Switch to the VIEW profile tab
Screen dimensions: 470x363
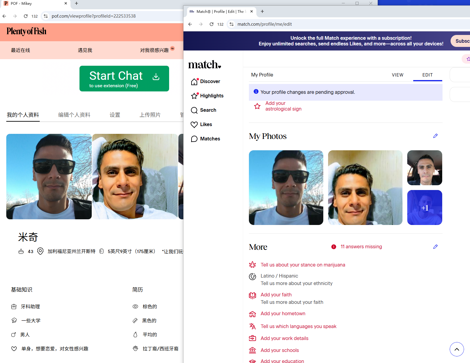(397, 75)
